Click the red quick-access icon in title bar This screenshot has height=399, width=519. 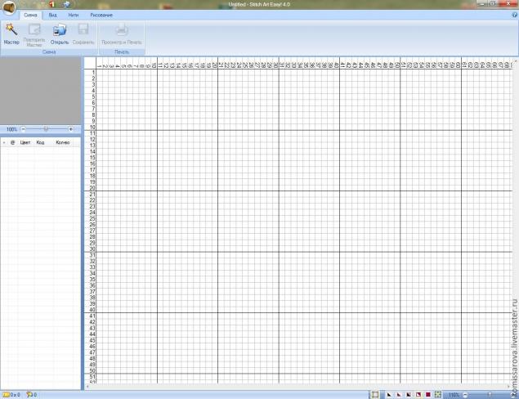point(51,4)
